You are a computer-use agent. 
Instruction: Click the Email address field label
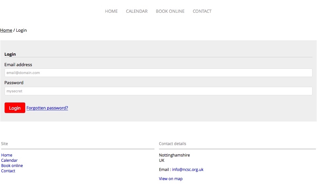pyautogui.click(x=18, y=65)
